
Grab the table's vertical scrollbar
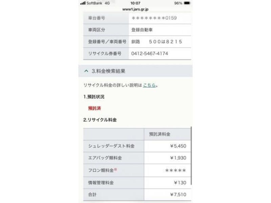191,156
